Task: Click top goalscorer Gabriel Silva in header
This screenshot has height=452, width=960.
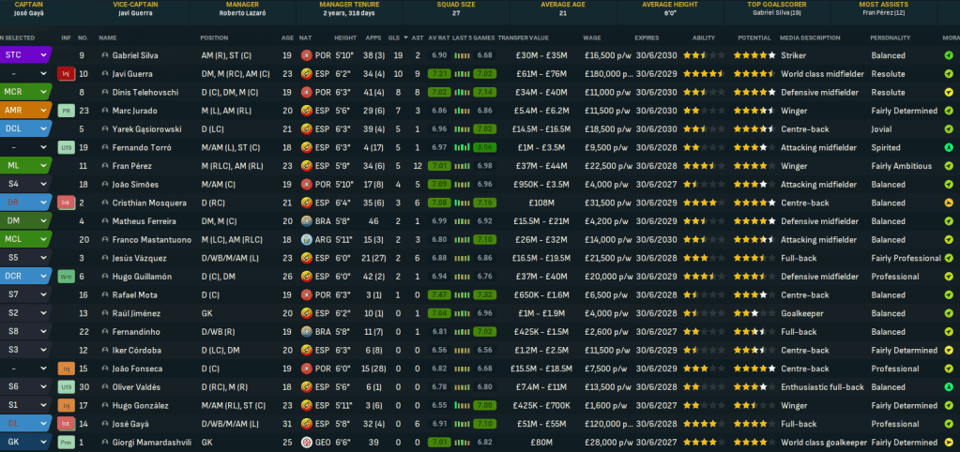Action: pos(776,13)
